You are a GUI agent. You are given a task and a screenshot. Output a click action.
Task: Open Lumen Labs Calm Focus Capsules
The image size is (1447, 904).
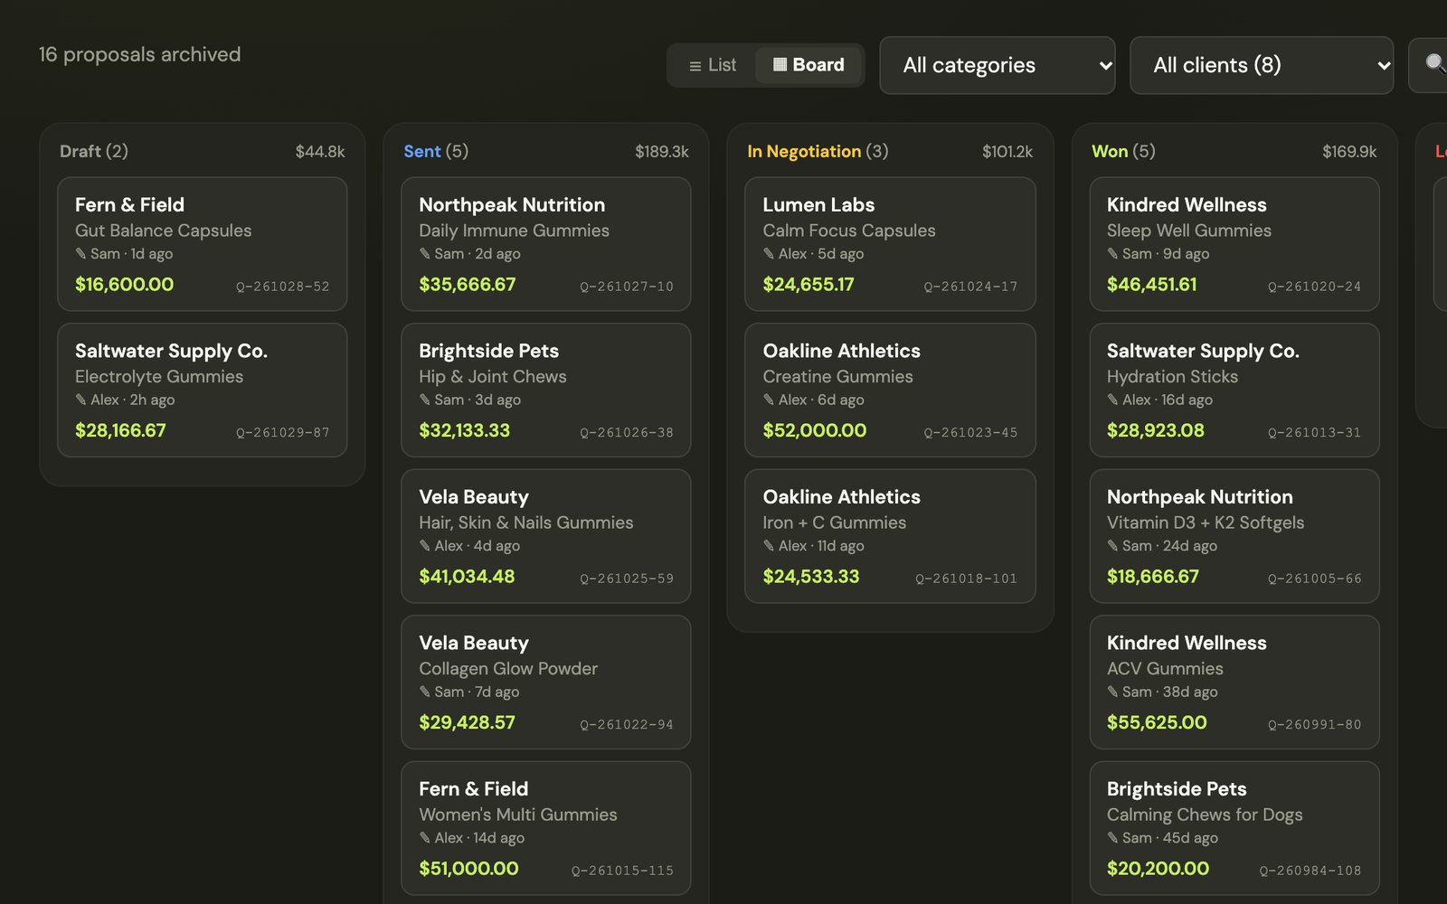890,244
